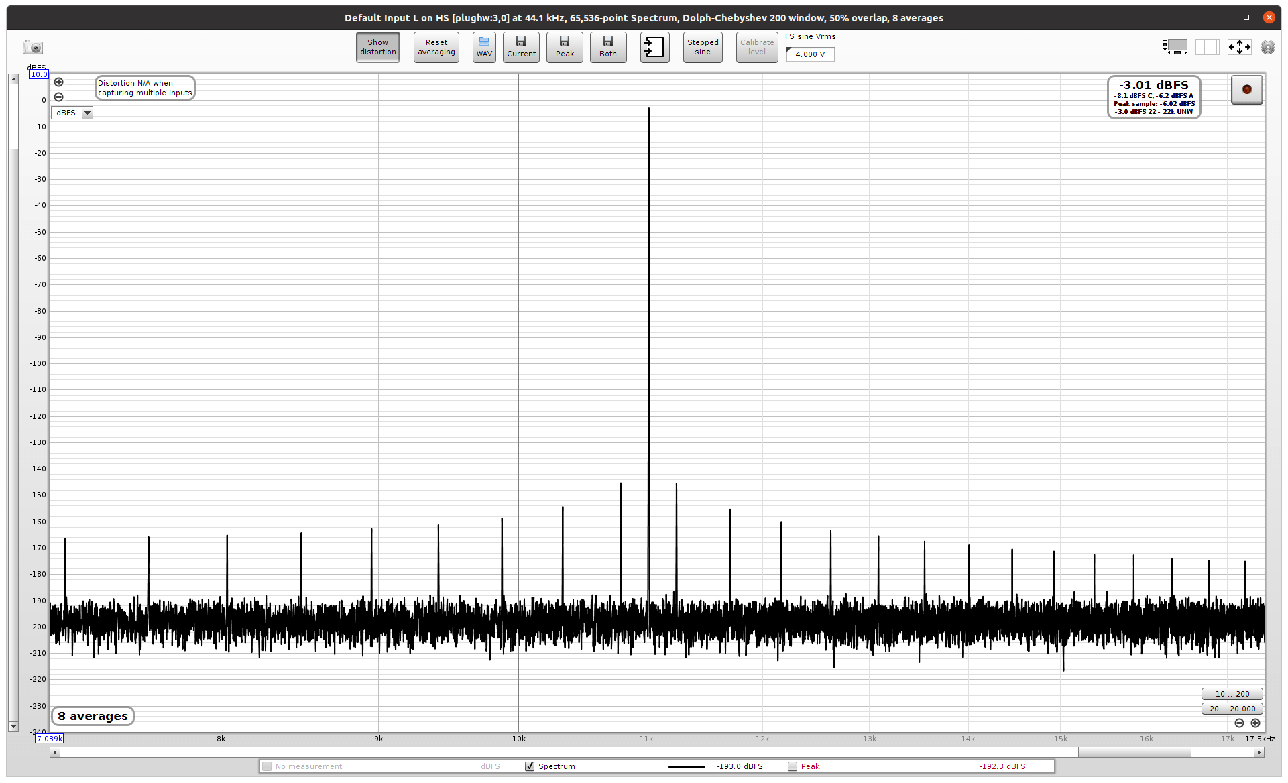Close the spectrum window
The height and width of the screenshot is (783, 1288).
point(1269,18)
